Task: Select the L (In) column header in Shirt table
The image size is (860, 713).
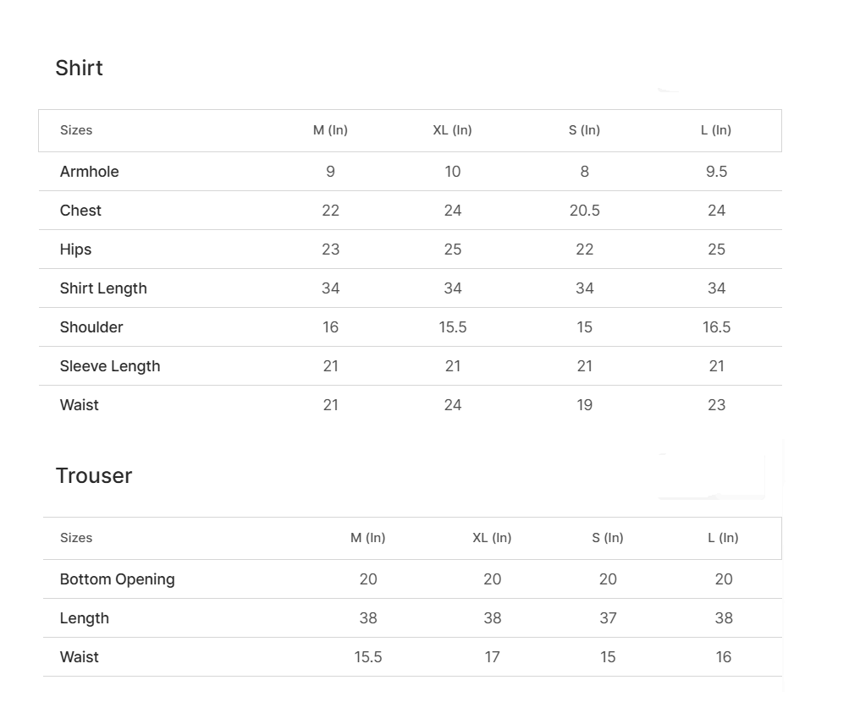Action: tap(716, 130)
